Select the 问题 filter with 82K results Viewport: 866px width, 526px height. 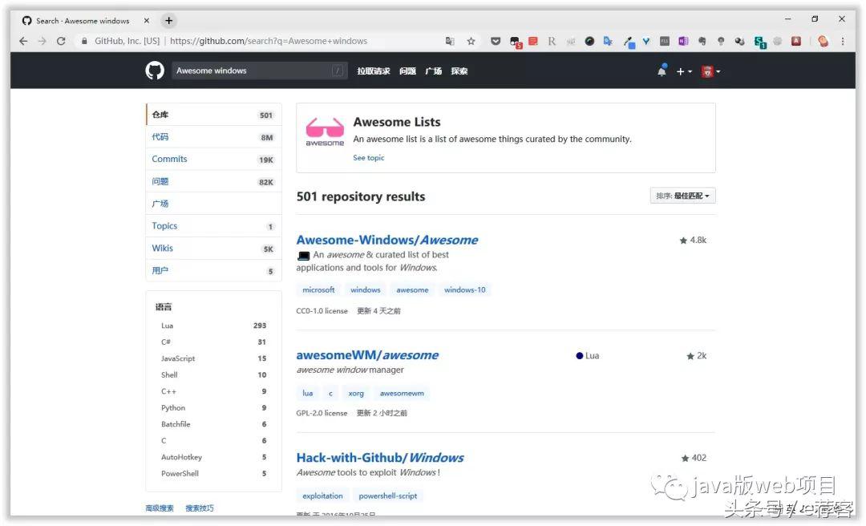(214, 181)
